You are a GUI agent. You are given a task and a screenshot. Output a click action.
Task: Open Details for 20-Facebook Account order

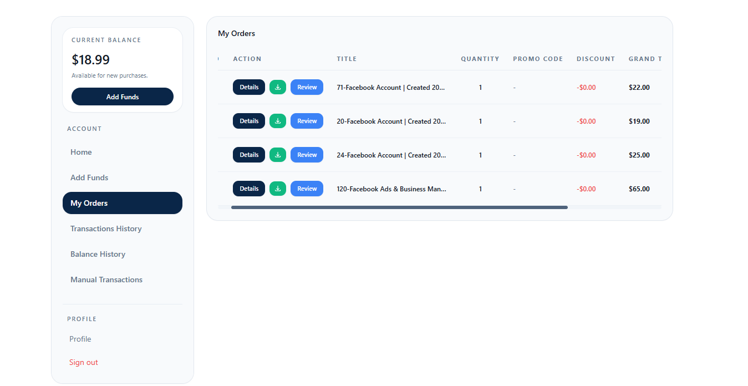tap(249, 121)
